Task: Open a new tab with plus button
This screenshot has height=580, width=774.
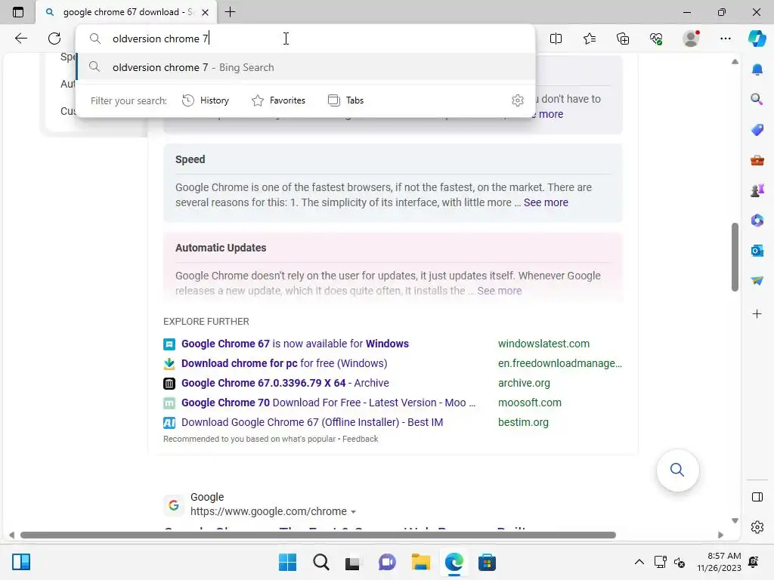Action: point(230,12)
